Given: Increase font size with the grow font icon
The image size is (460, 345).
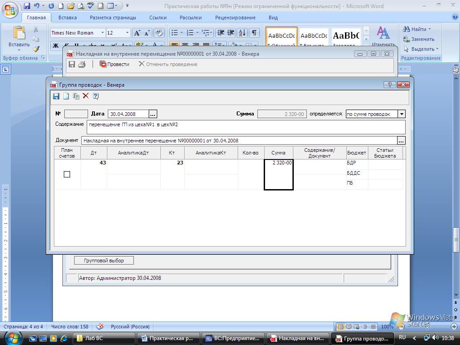Looking at the screenshot, I should (x=137, y=33).
